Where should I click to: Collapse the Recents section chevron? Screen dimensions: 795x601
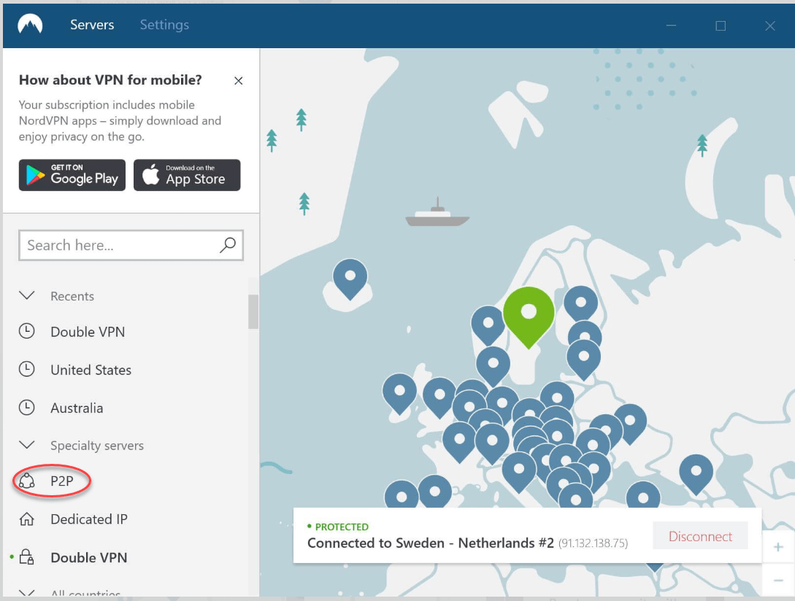(x=26, y=295)
